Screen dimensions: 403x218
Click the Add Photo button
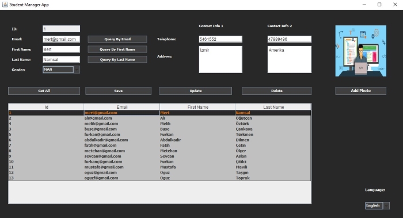click(360, 91)
